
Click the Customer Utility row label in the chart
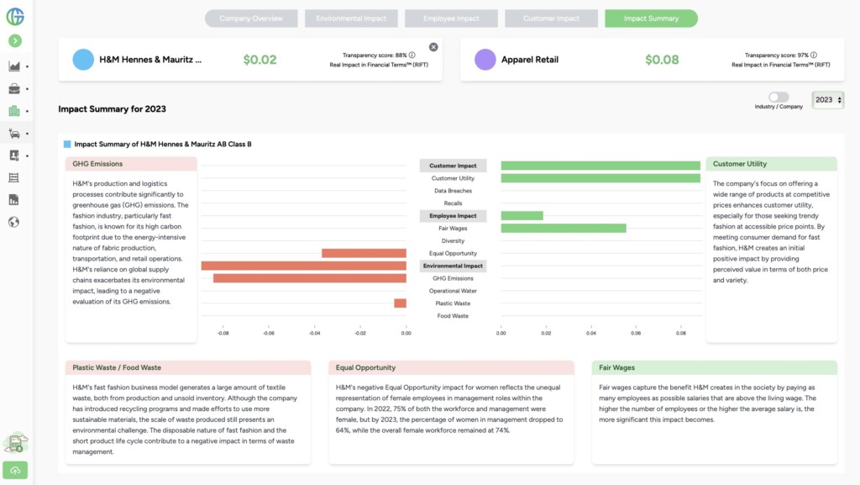point(453,178)
